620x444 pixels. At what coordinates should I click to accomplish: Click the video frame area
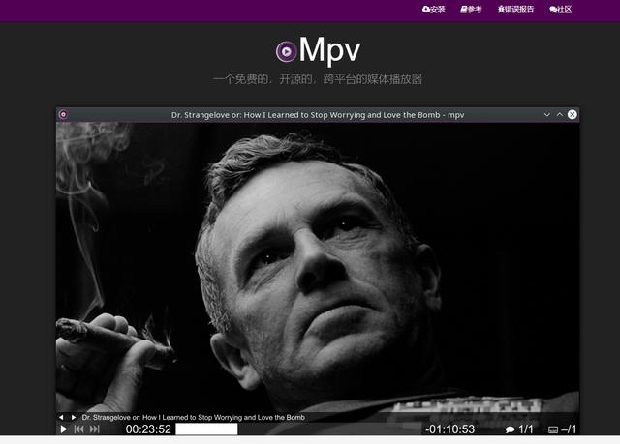[x=318, y=266]
